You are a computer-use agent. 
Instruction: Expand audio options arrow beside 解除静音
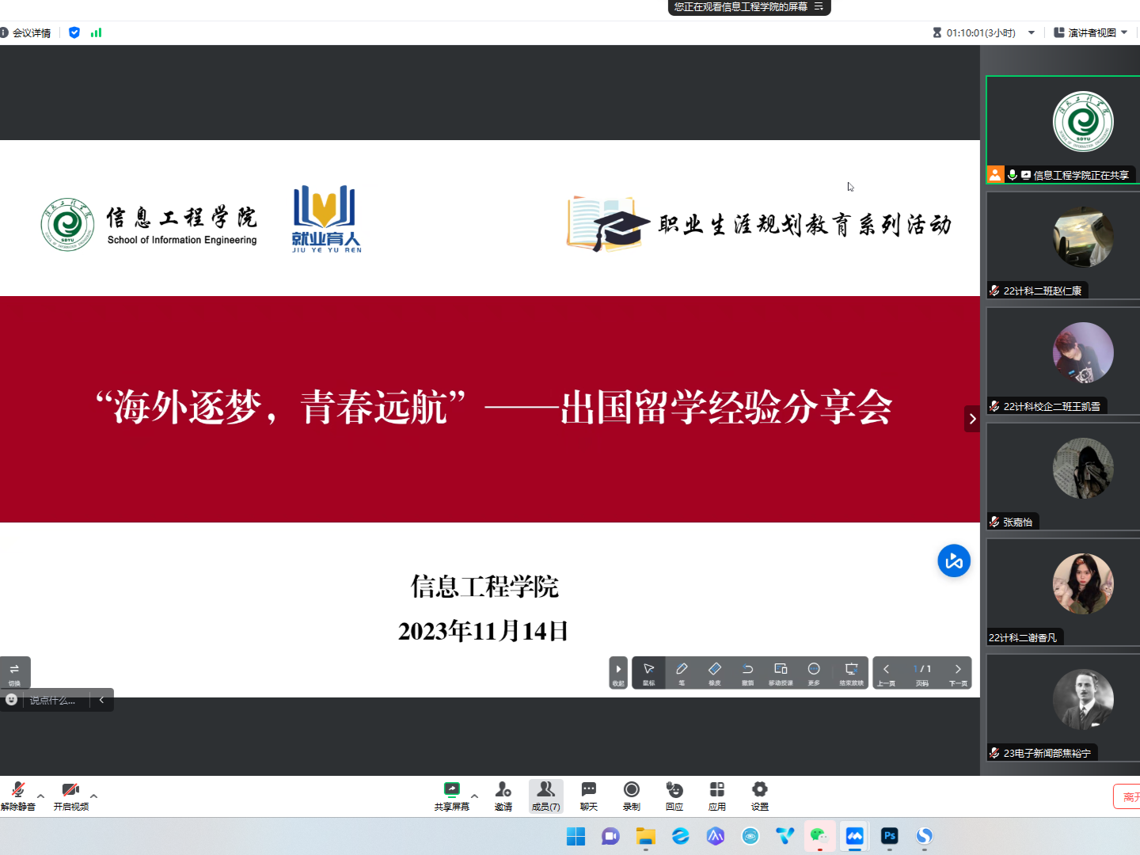pos(40,796)
